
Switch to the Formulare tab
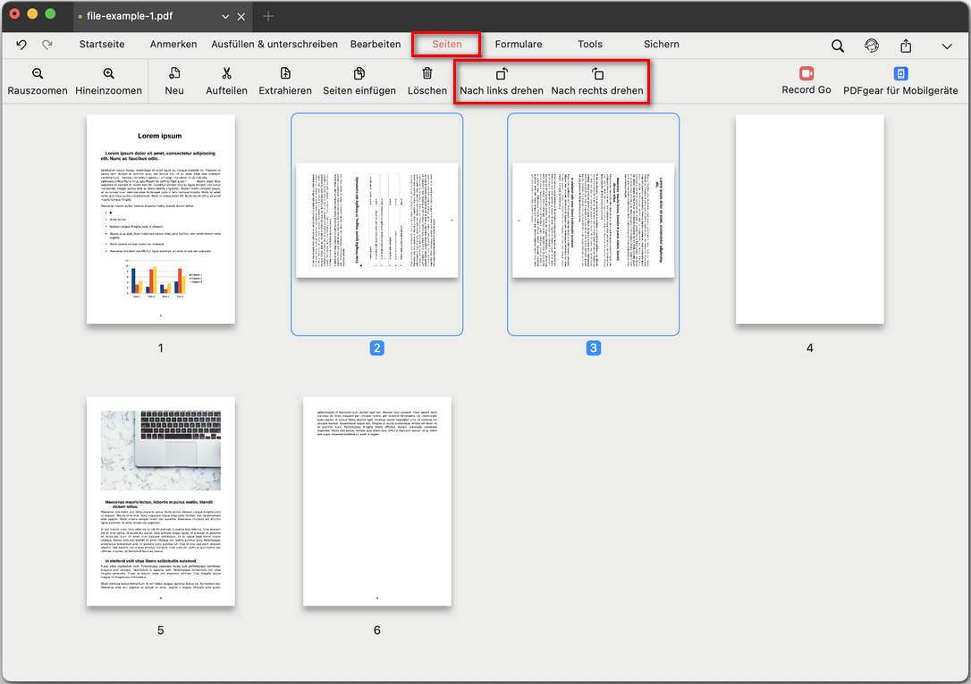coord(519,44)
